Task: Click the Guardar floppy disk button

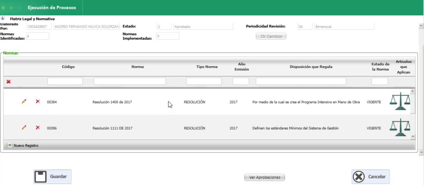Action: 53,177
